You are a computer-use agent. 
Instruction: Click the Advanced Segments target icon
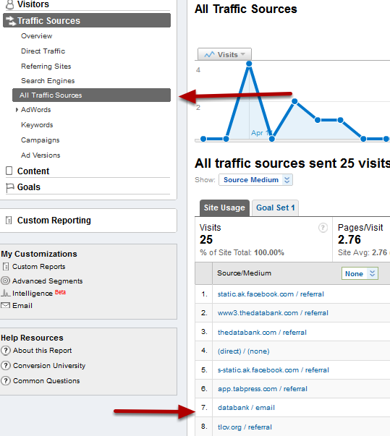pos(5,281)
